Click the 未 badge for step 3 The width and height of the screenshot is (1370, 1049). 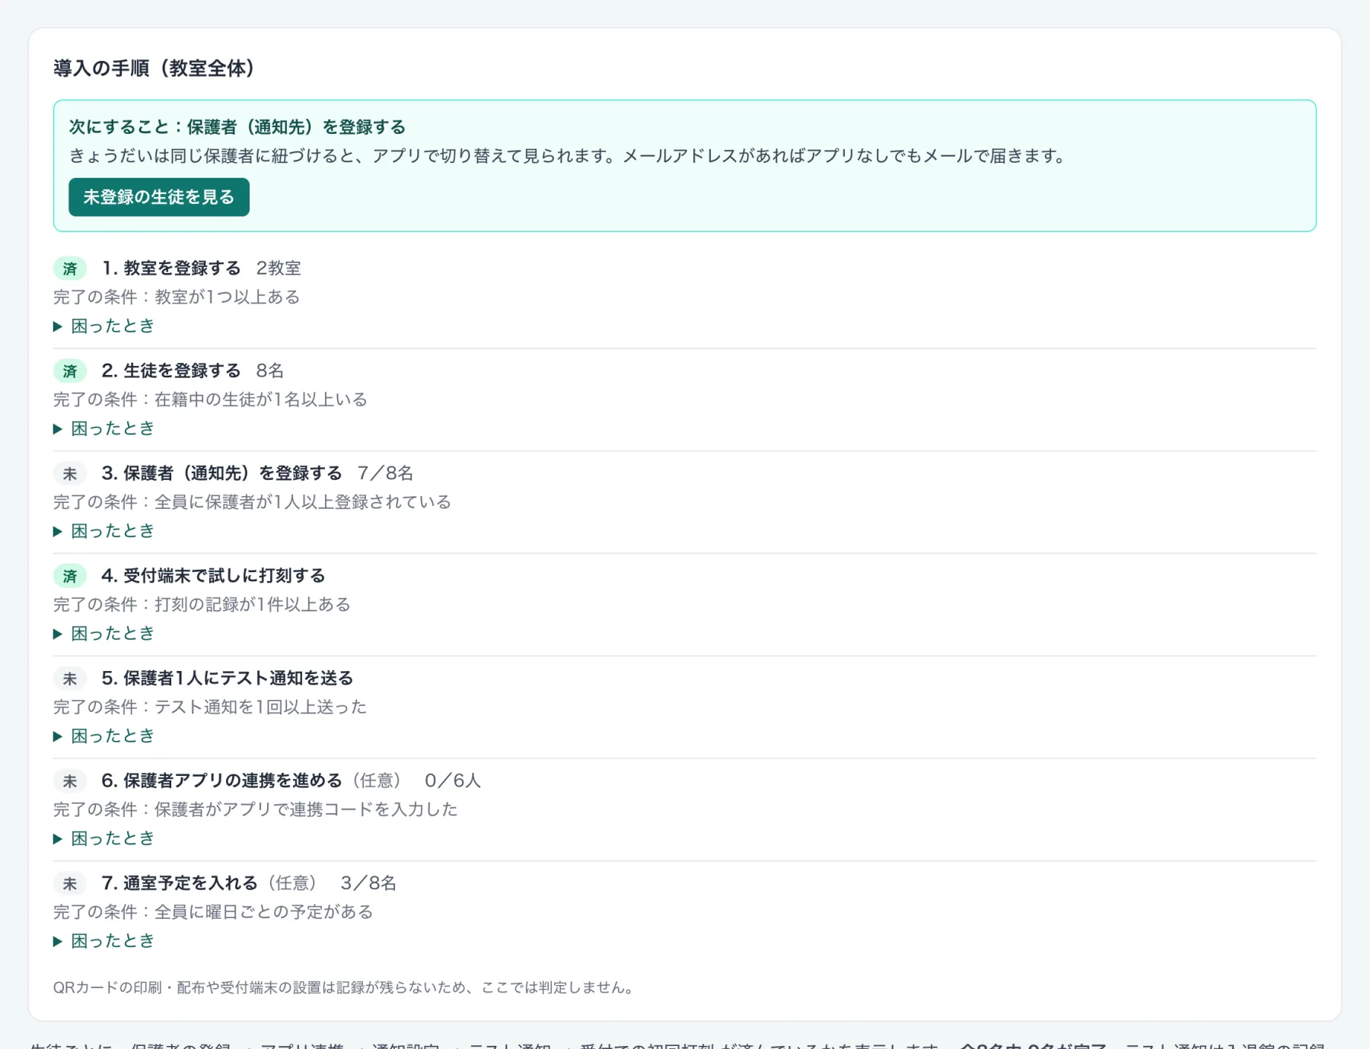click(70, 474)
